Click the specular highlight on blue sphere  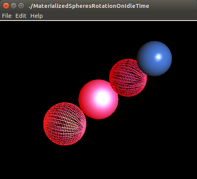tap(158, 57)
